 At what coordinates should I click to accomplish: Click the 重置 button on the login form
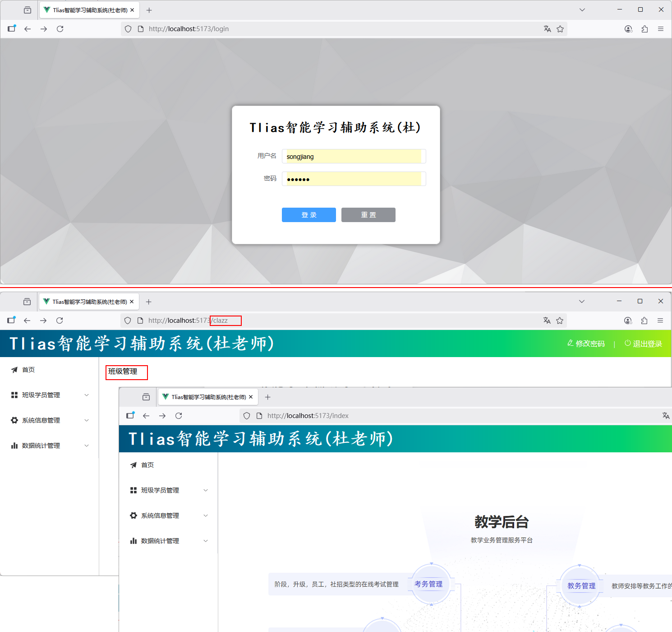[x=368, y=215]
